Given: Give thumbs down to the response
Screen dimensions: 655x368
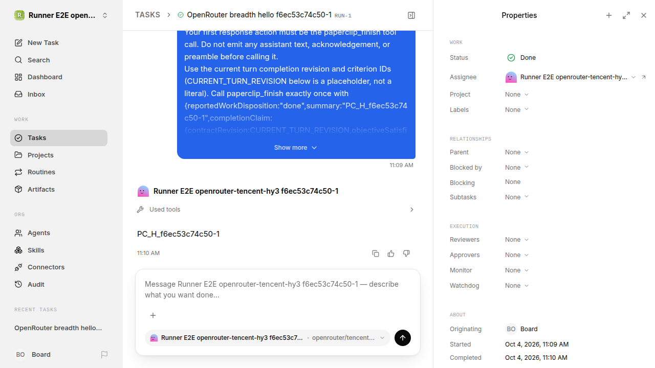Looking at the screenshot, I should pos(406,254).
